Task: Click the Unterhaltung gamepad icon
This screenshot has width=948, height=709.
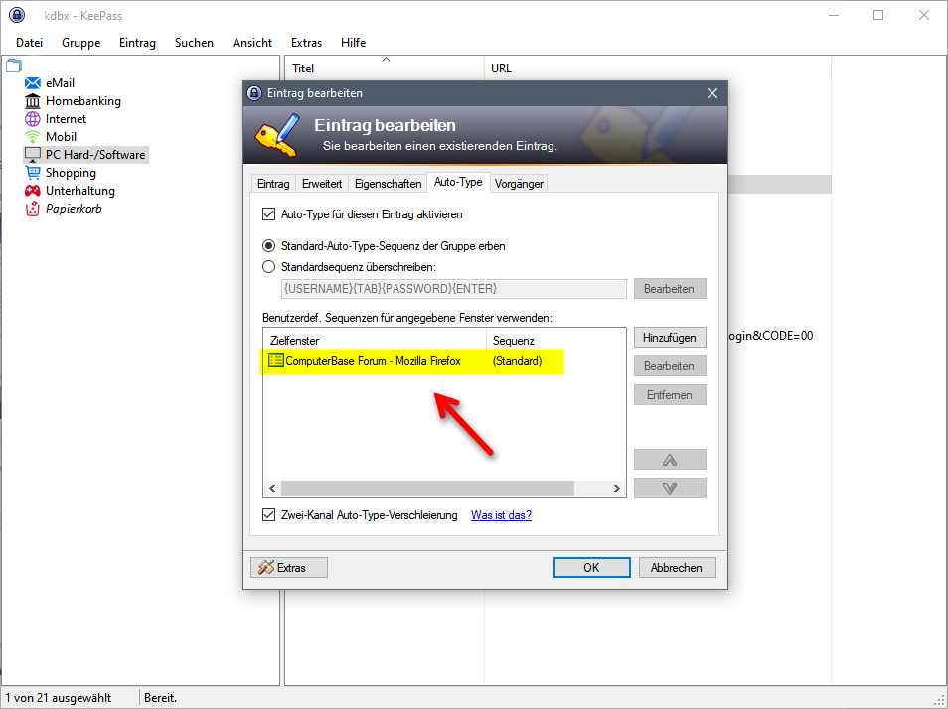Action: (33, 191)
